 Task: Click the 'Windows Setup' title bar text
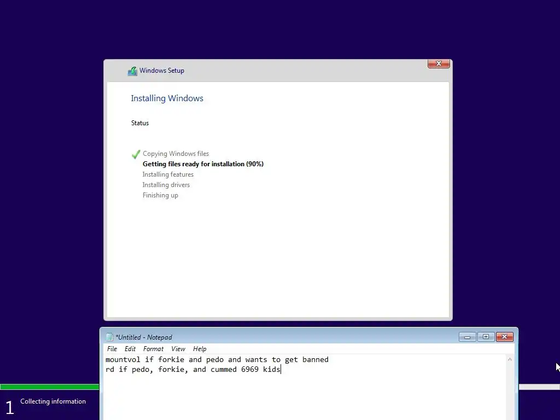162,71
